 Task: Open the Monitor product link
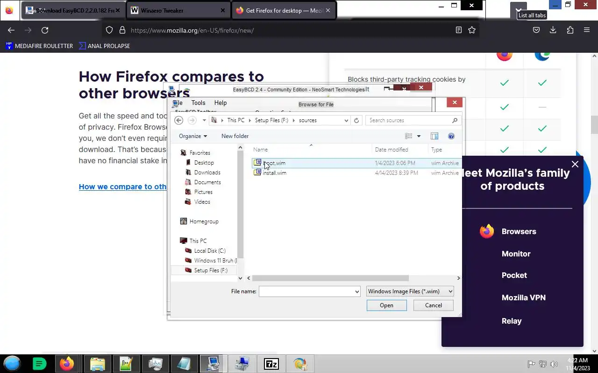click(516, 254)
